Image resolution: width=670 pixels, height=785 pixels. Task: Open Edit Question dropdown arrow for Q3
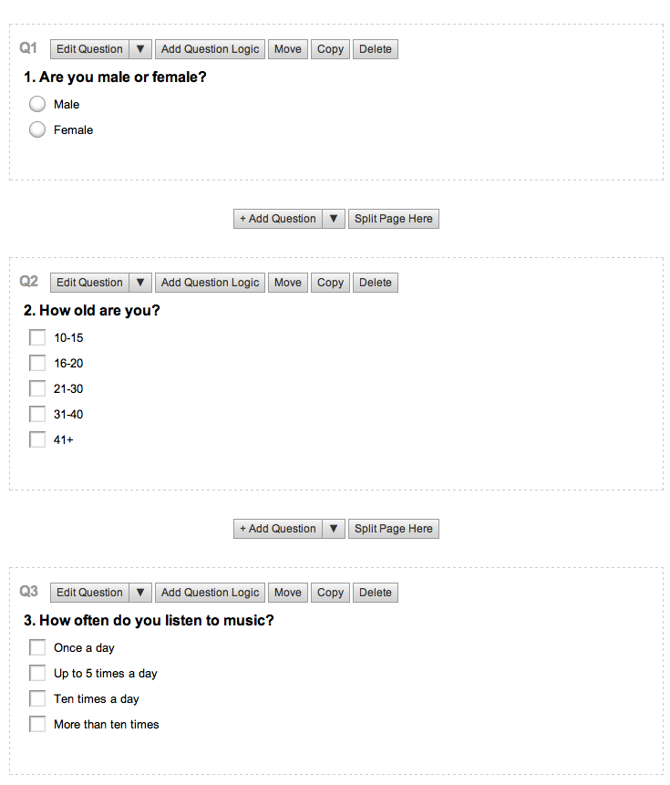click(x=140, y=593)
